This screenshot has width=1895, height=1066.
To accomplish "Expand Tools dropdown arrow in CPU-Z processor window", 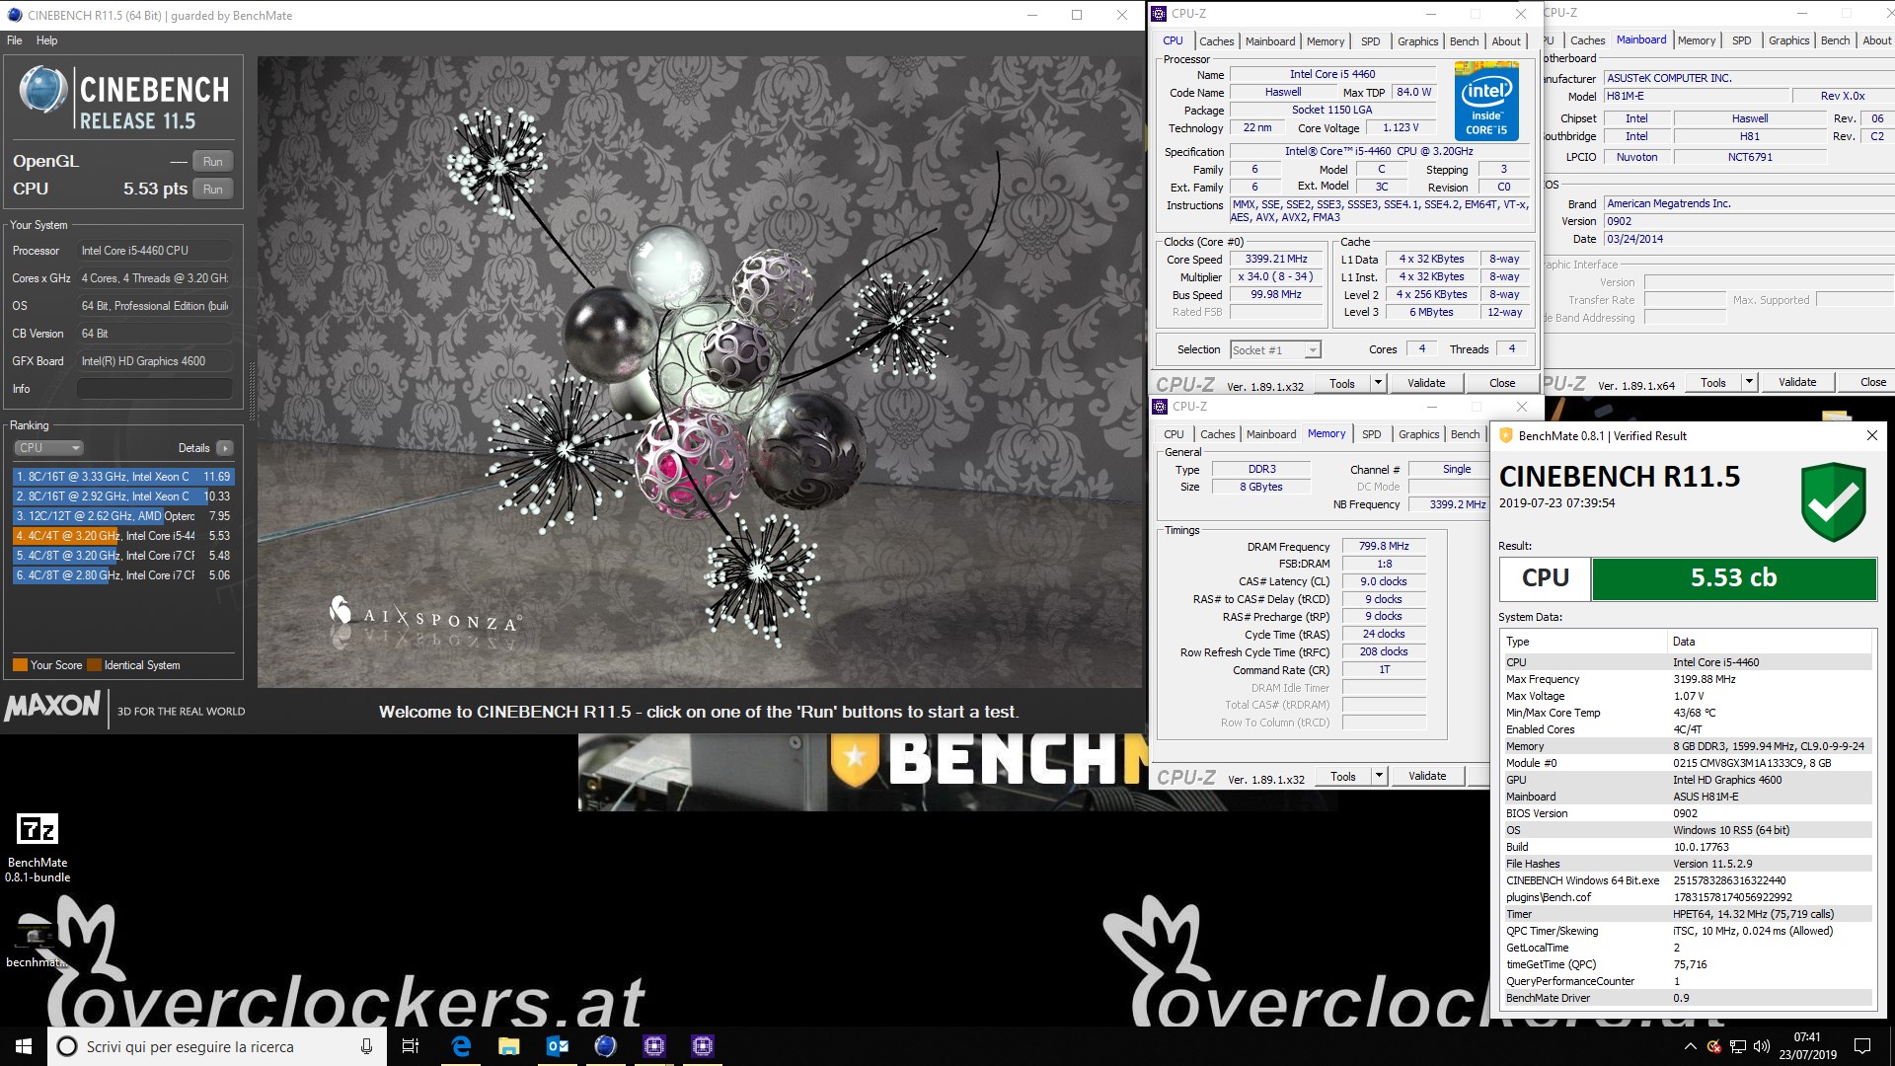I will (1379, 383).
